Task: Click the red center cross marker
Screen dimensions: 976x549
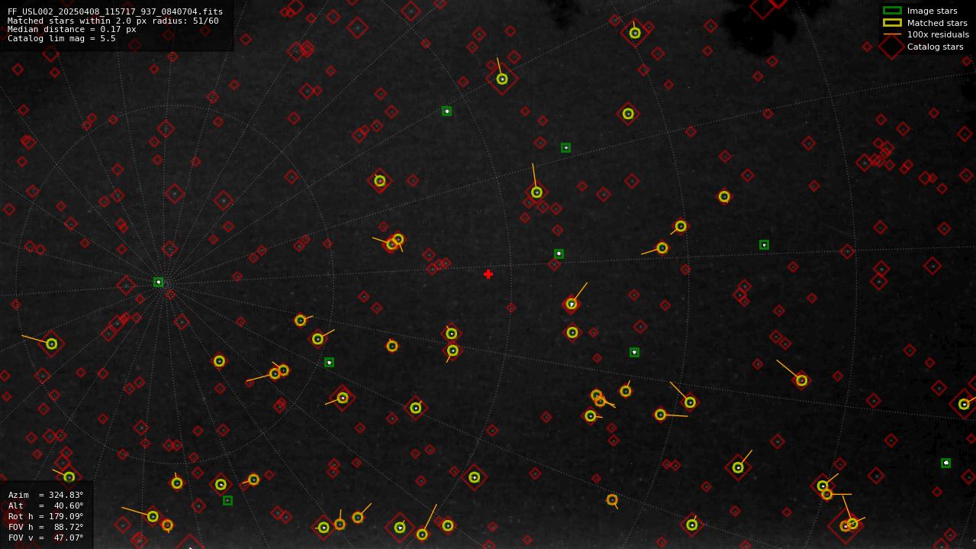Action: (x=488, y=274)
